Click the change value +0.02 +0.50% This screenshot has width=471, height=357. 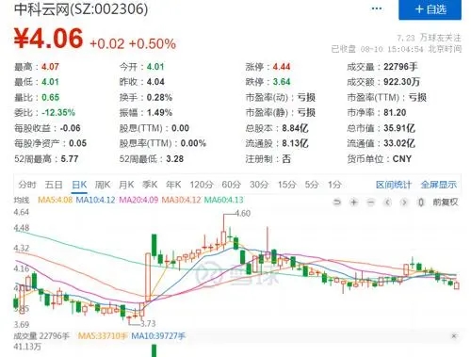coord(133,43)
